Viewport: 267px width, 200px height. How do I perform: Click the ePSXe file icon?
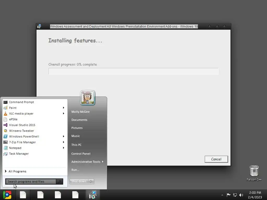(5, 119)
